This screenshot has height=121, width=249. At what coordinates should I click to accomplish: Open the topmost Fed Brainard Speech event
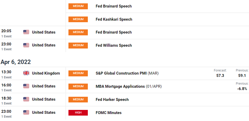pos(114,6)
